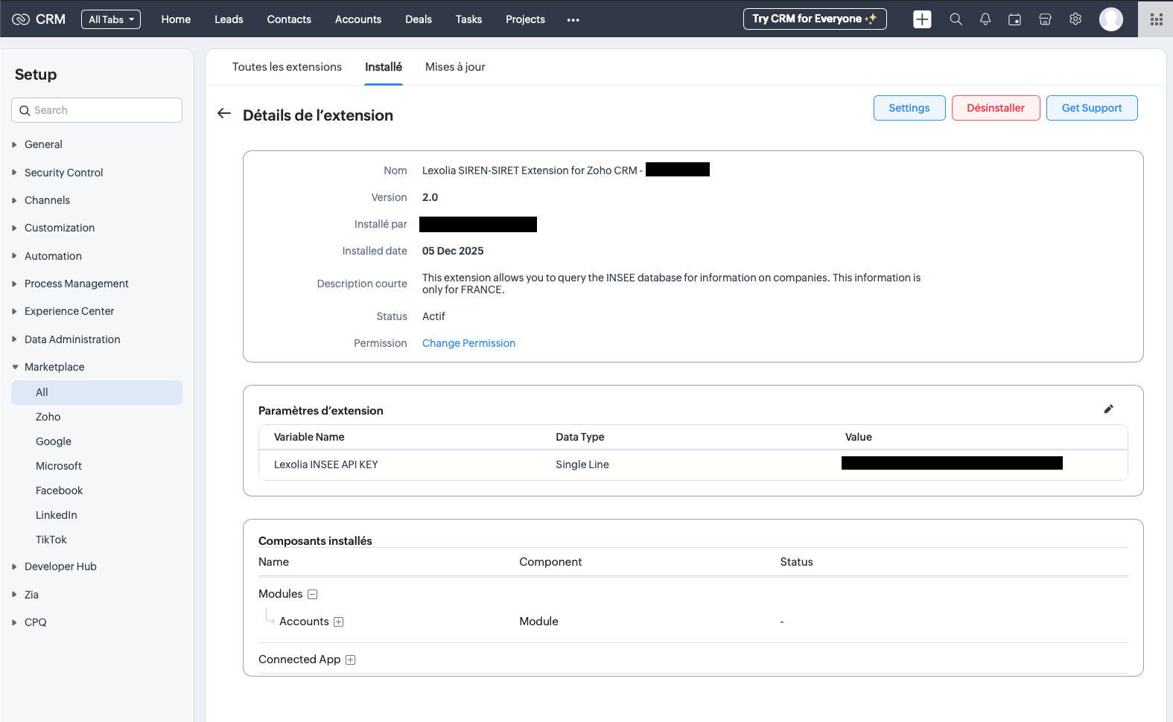Select Microsoft under Marketplace
The height and width of the screenshot is (722, 1173).
(59, 466)
